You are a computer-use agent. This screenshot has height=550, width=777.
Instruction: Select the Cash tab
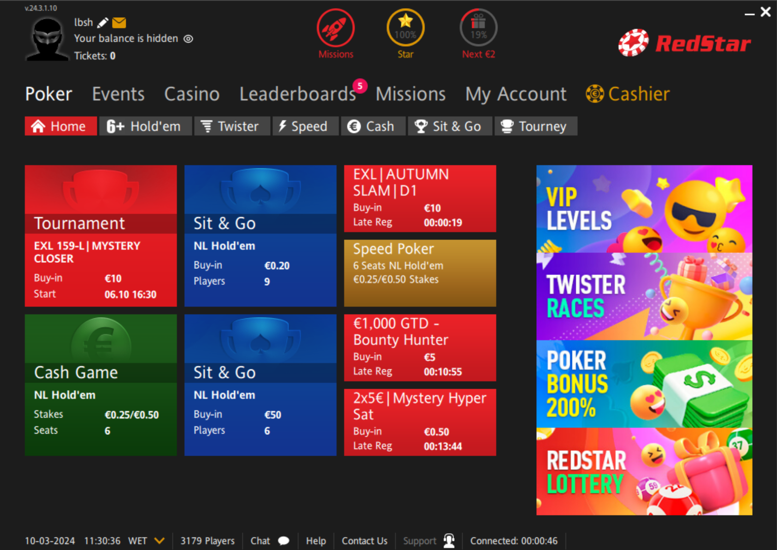374,126
